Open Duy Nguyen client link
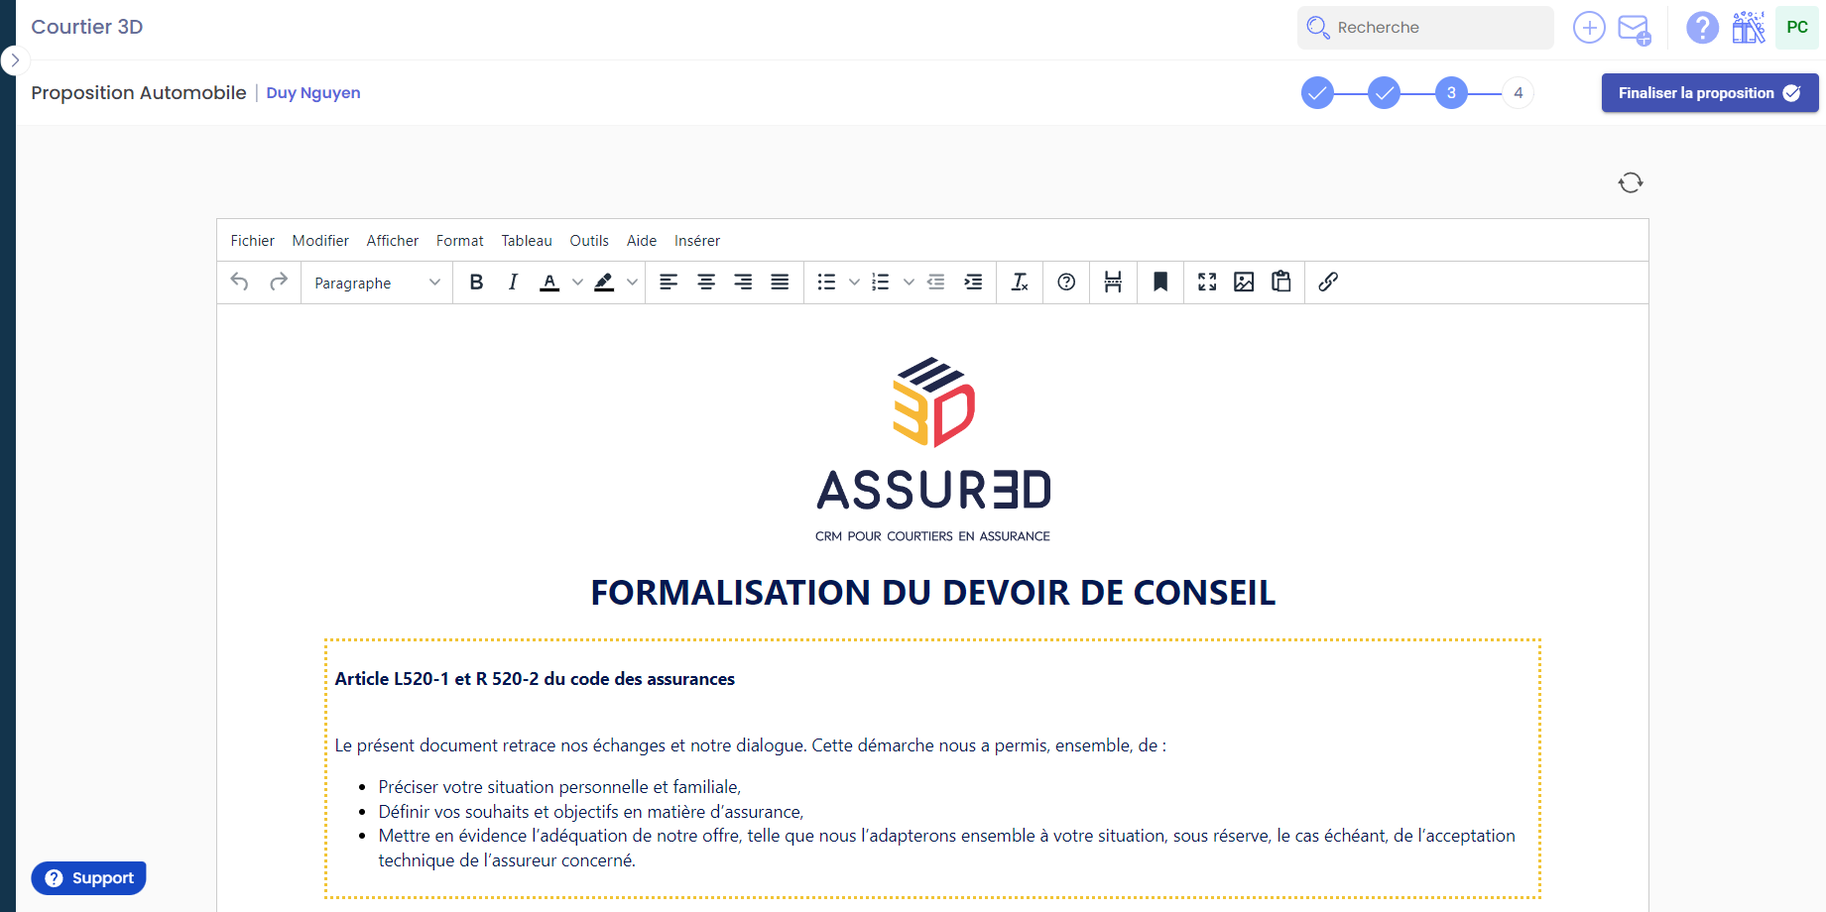Screen dimensions: 1826x912 pos(313,93)
